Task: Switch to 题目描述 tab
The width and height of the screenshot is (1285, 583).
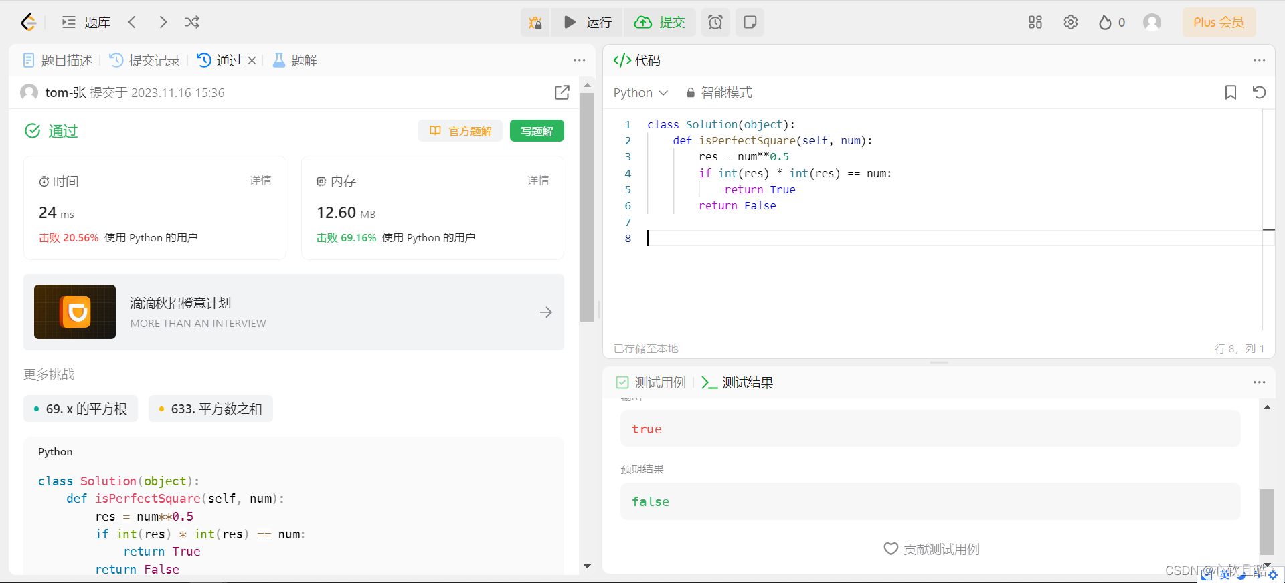Action: (x=58, y=60)
